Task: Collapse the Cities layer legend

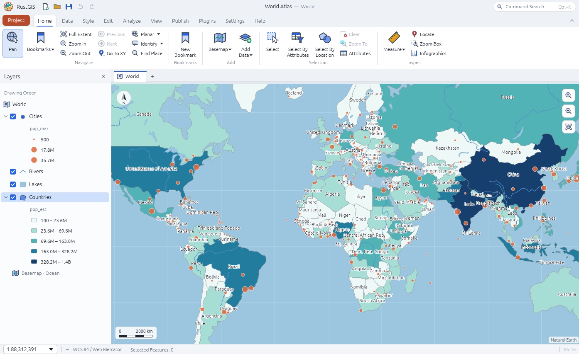Action: coord(6,116)
